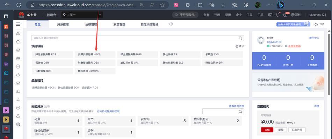Open 工具 in top navigation
The height and width of the screenshot is (139, 332).
(250, 15)
